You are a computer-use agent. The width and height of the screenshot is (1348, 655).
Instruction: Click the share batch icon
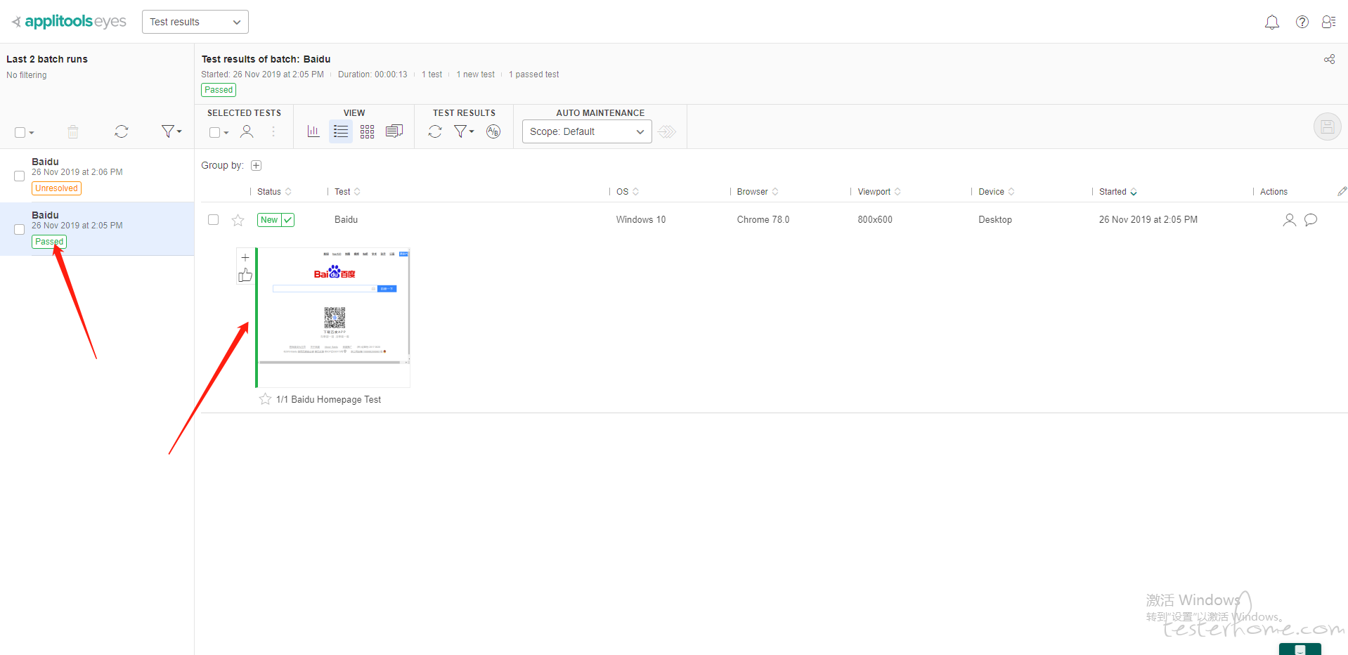tap(1329, 59)
